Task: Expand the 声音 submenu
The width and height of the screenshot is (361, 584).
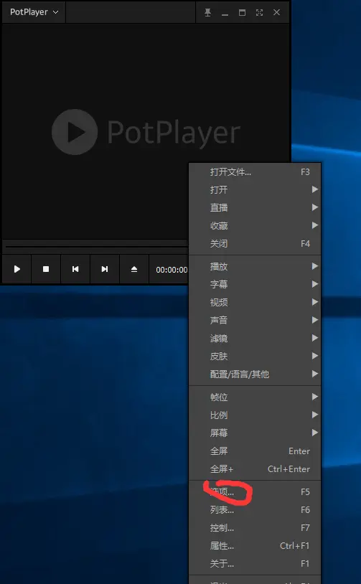Action: (x=255, y=320)
